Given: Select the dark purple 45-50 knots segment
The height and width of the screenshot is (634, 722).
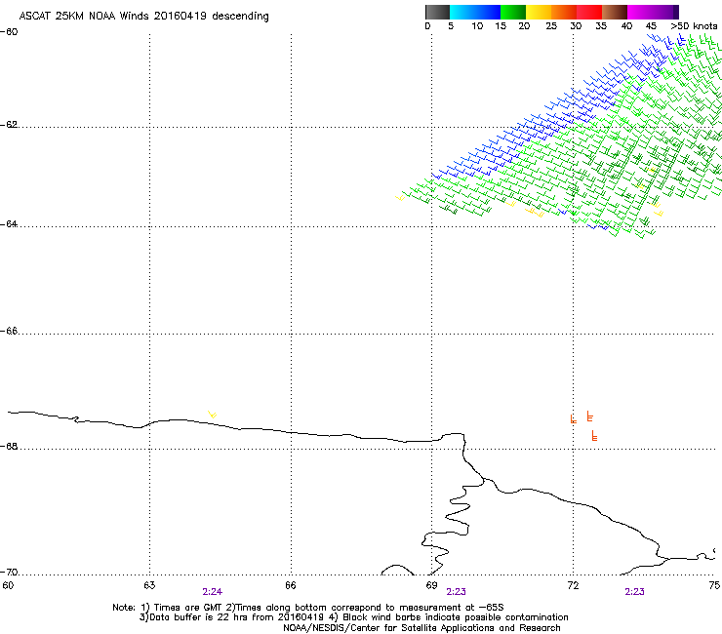Looking at the screenshot, I should click(665, 12).
